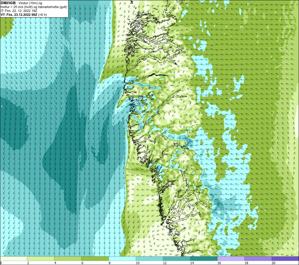Click the dark violet legend swatch above 20
The image size is (299, 265).
point(285,259)
